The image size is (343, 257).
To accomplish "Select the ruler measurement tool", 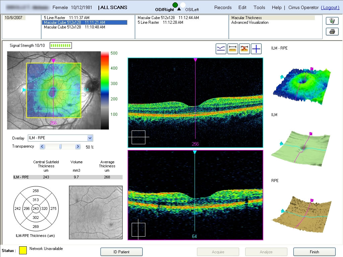I will [x=233, y=49].
